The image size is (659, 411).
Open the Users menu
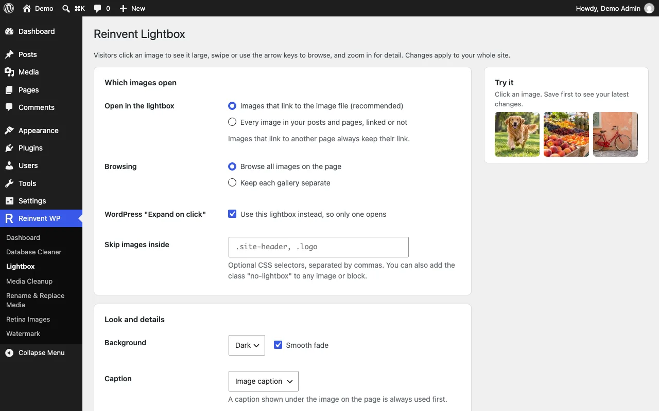(x=41, y=165)
